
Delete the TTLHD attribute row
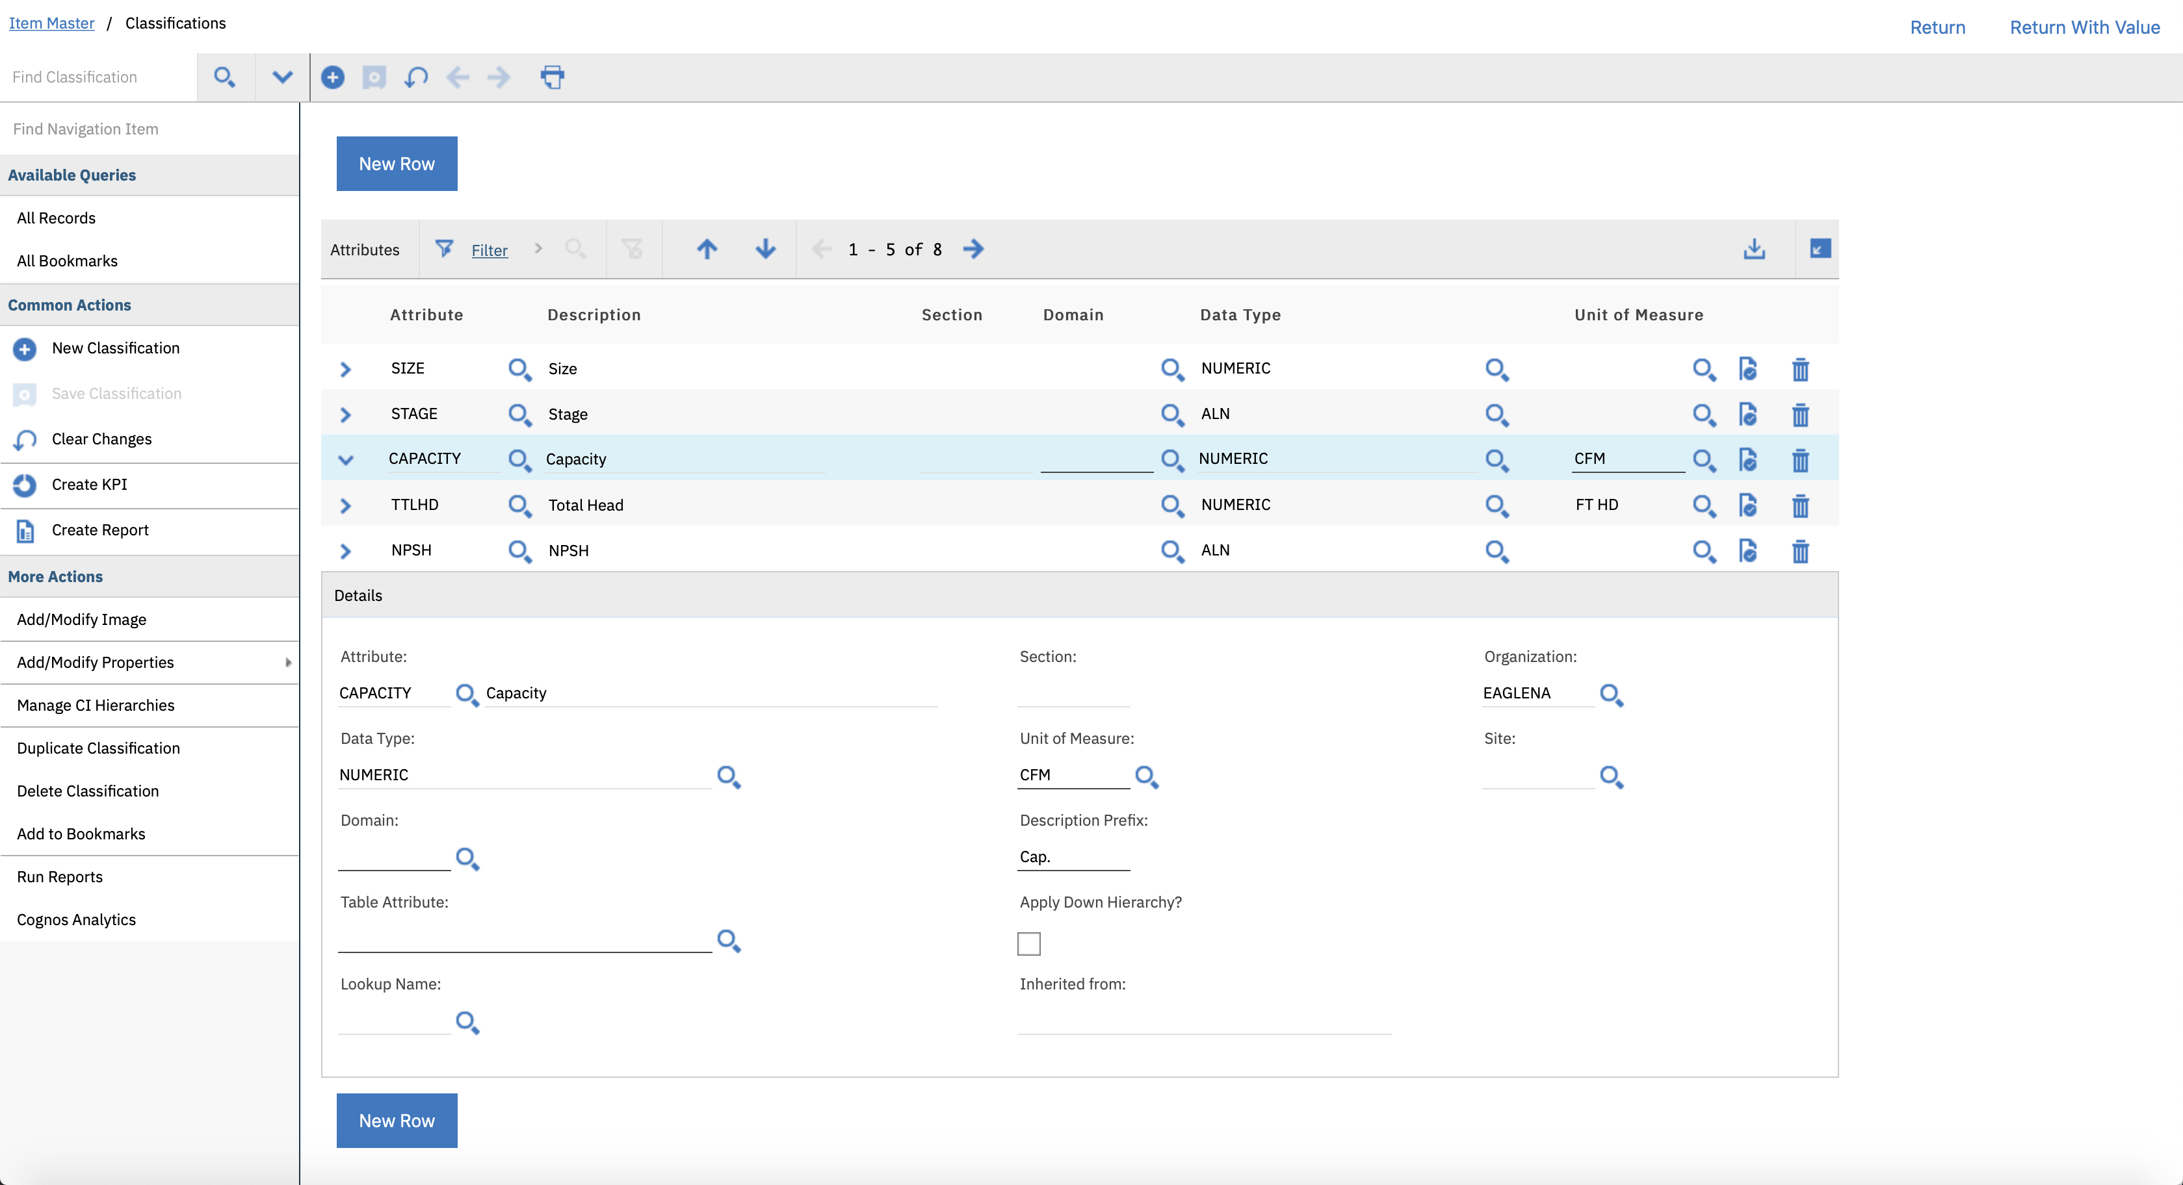(1800, 505)
